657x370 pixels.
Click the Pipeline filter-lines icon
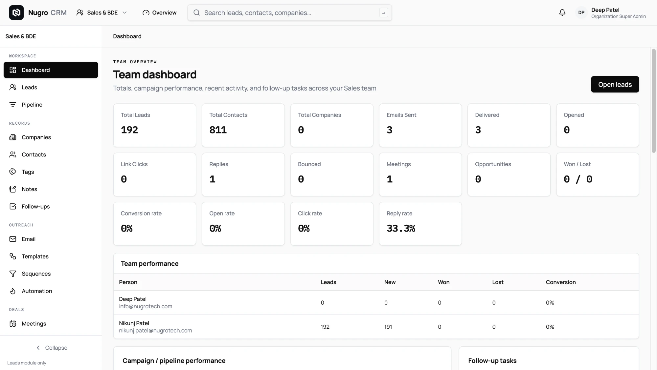(x=13, y=105)
